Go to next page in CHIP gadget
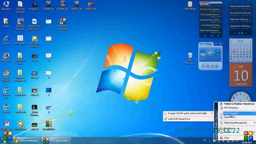 pos(218,36)
